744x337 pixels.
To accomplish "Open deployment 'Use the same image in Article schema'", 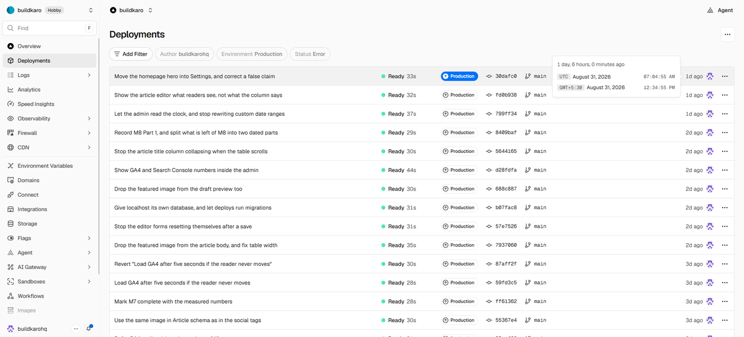I will [x=188, y=321].
